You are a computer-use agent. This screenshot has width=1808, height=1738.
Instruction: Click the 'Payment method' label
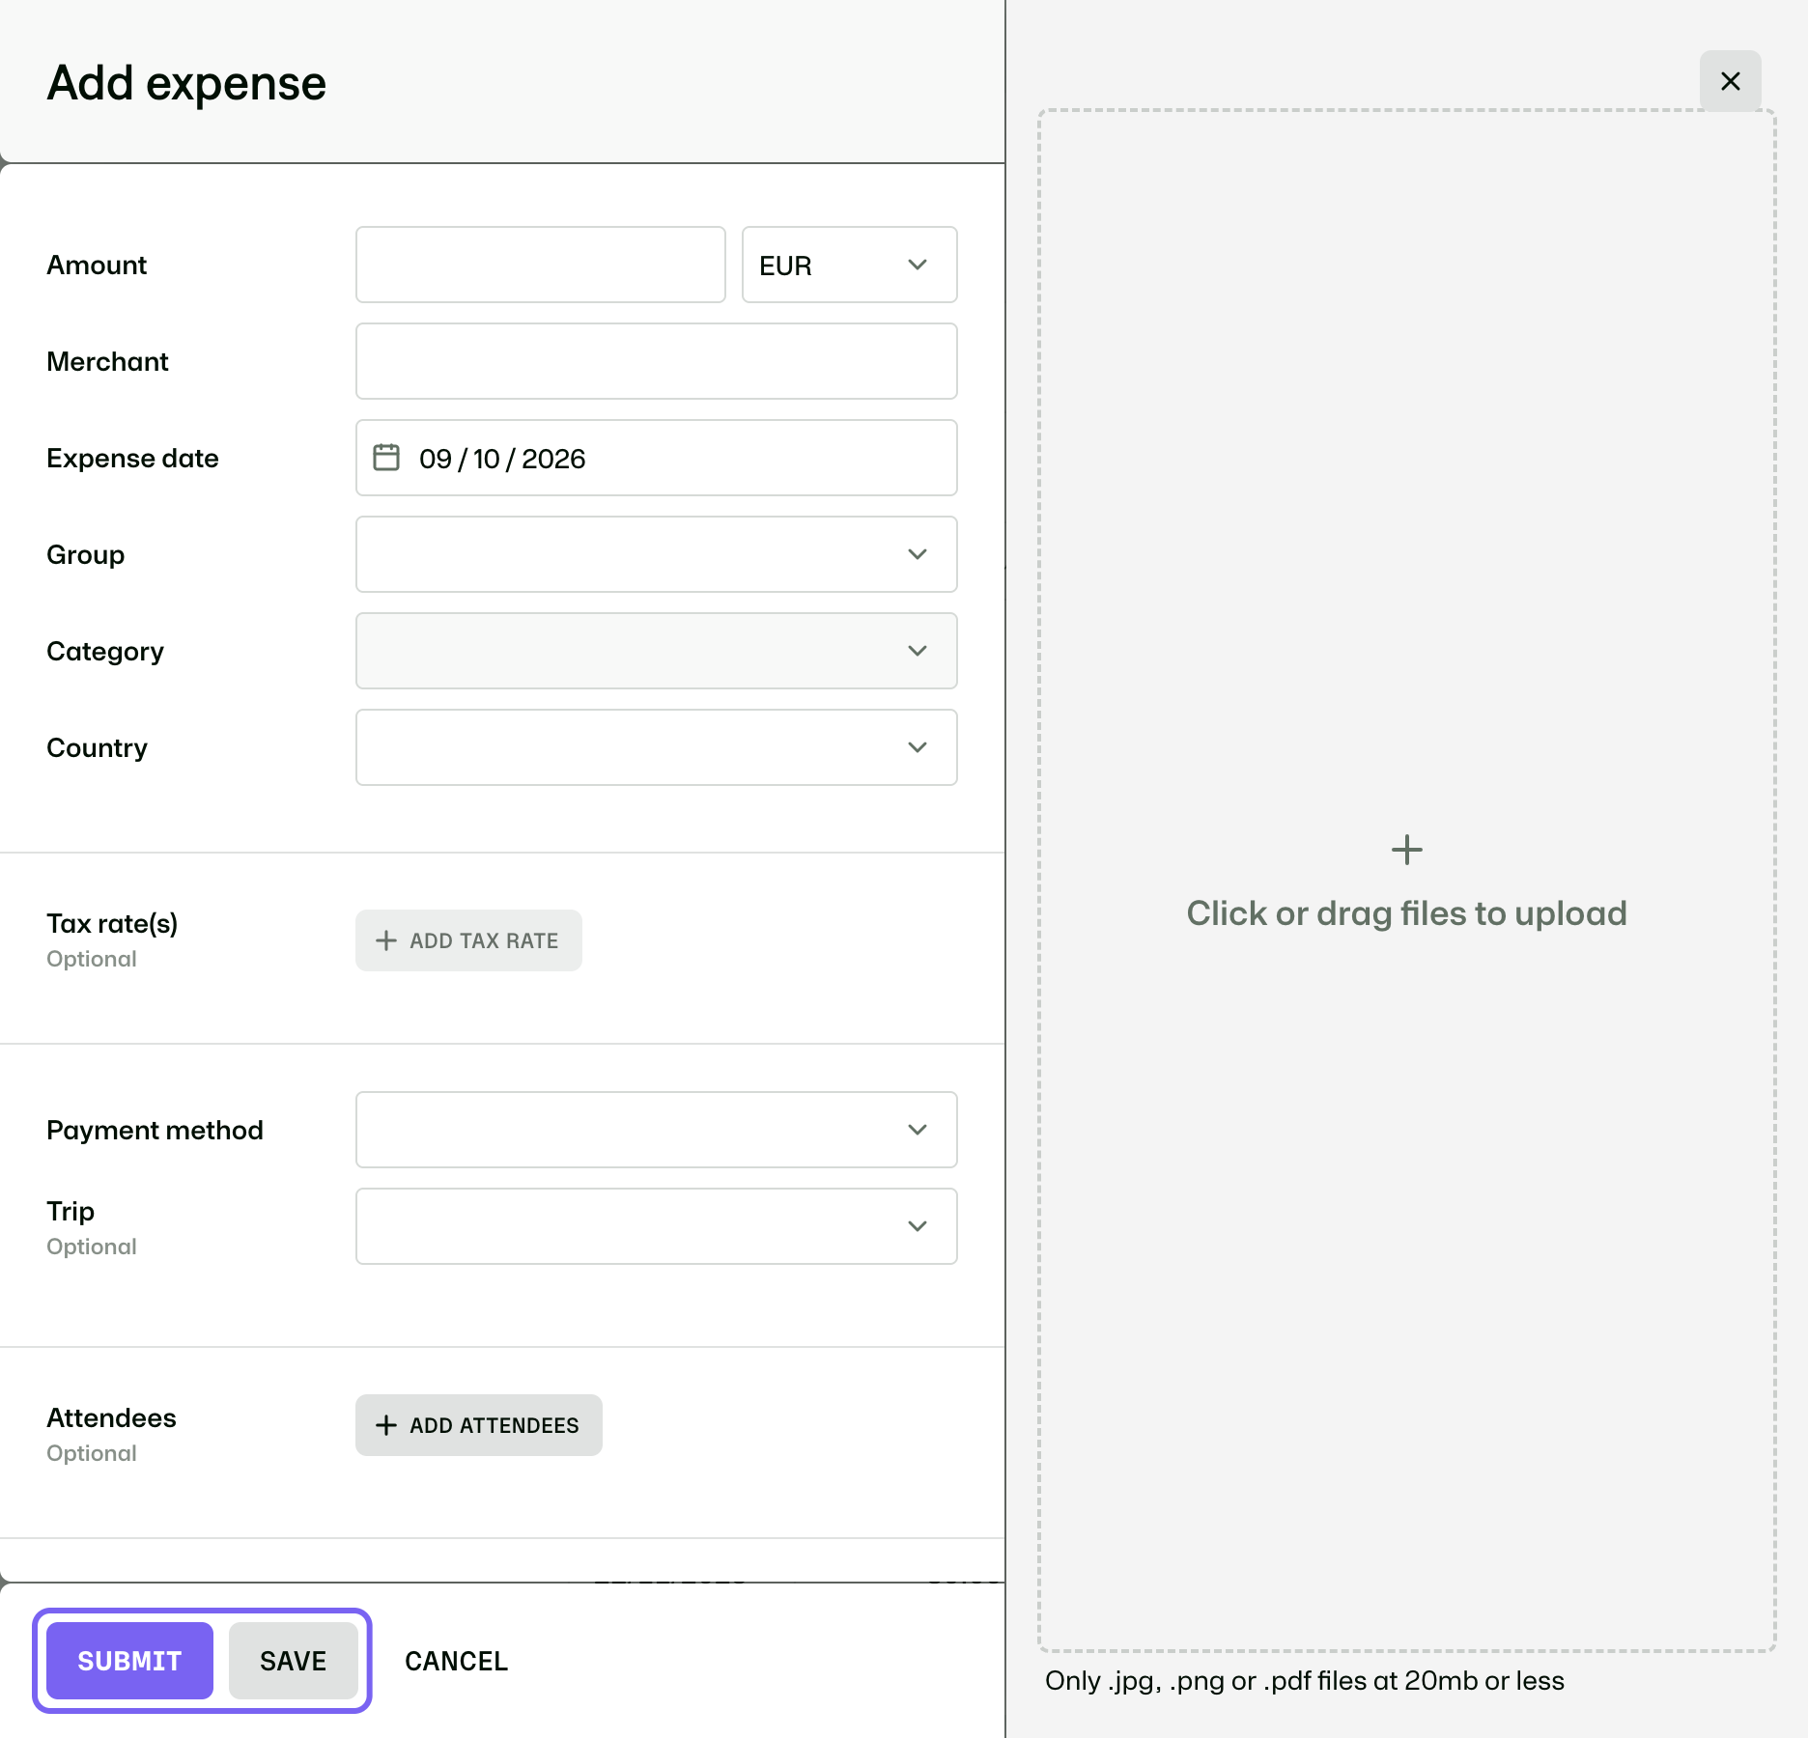[x=155, y=1131]
